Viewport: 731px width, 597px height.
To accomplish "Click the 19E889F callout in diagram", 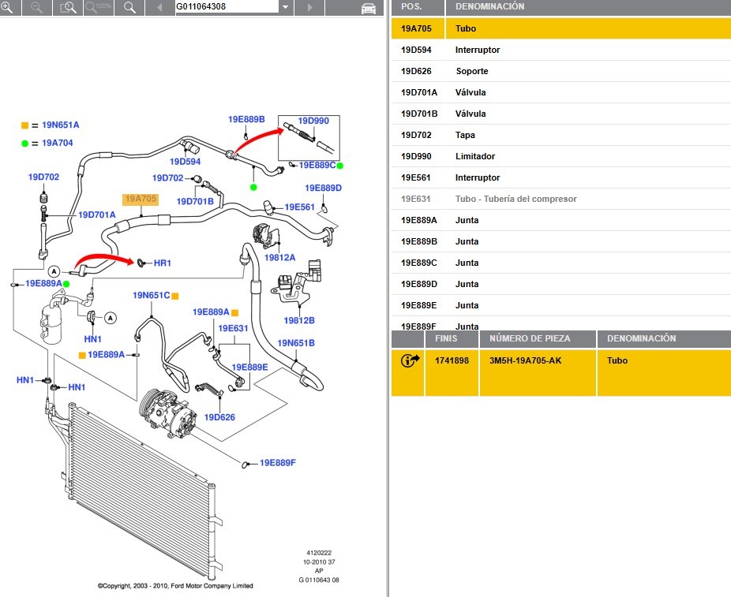I will tap(278, 463).
